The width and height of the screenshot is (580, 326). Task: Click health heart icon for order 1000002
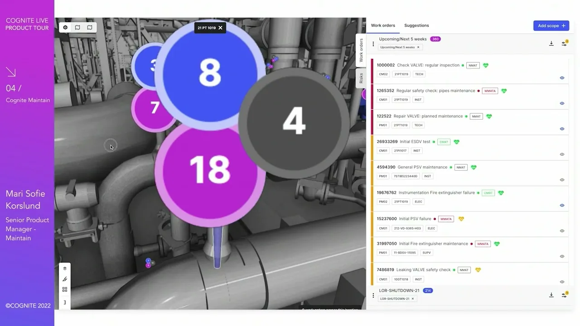[x=486, y=65]
